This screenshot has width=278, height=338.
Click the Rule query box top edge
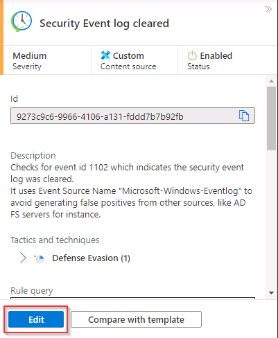132,298
